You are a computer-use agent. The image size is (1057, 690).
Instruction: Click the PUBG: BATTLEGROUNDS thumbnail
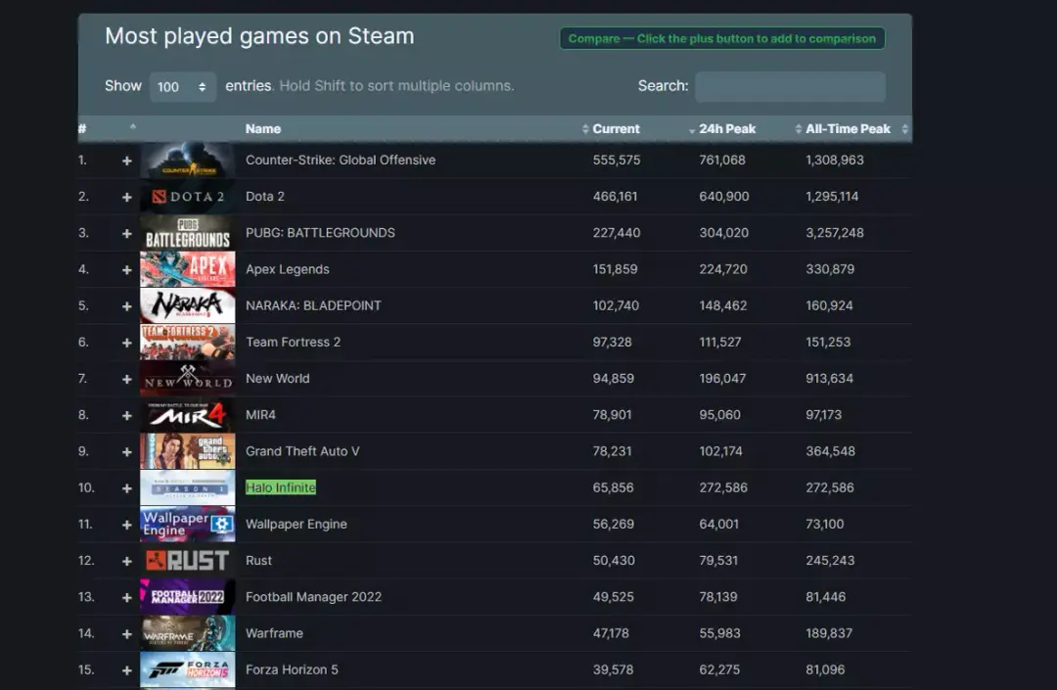coord(187,233)
